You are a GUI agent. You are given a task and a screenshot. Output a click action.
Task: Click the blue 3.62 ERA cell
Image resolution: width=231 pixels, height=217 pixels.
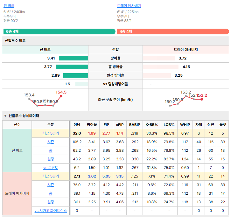click(92, 176)
